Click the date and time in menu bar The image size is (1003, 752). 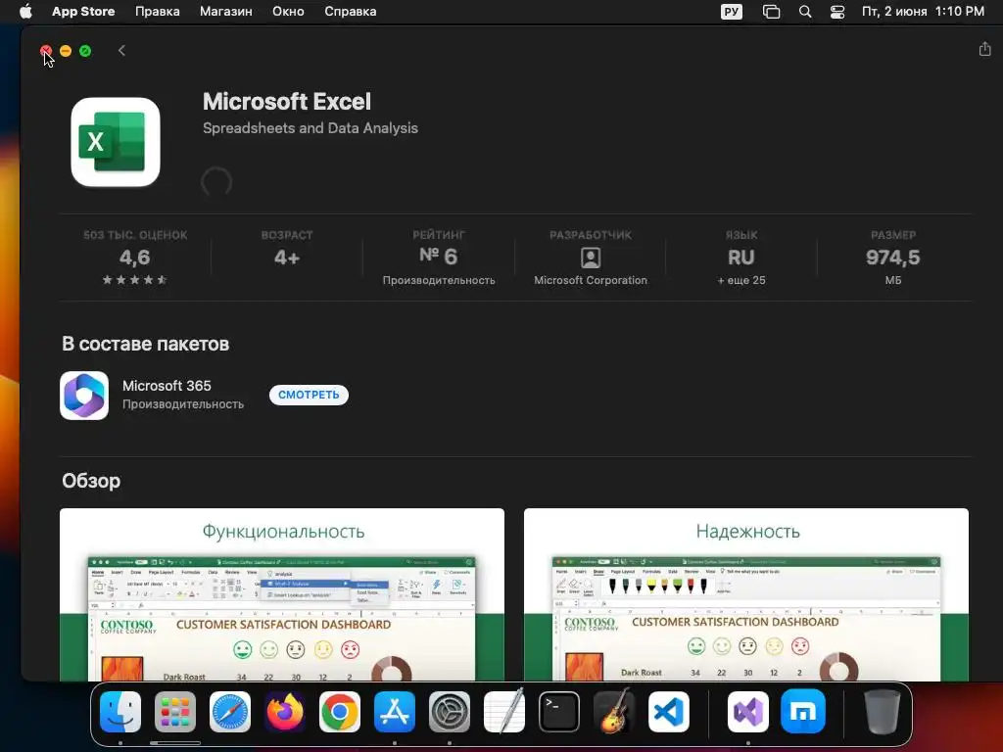923,12
